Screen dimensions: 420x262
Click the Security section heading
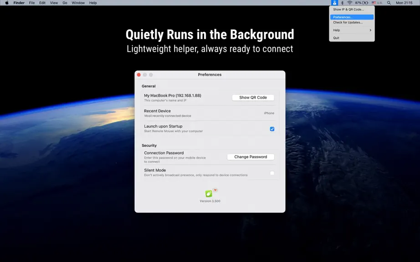click(x=149, y=146)
